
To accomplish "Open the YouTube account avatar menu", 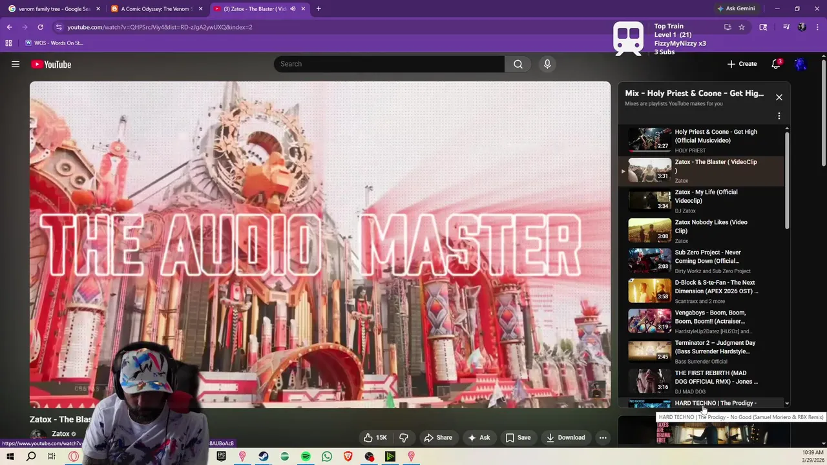I will (x=801, y=64).
